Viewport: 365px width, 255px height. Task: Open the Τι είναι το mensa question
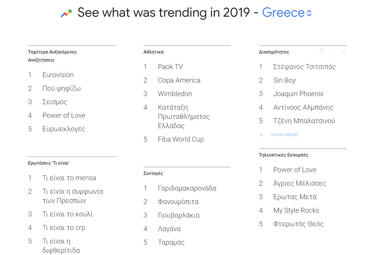pyautogui.click(x=69, y=178)
